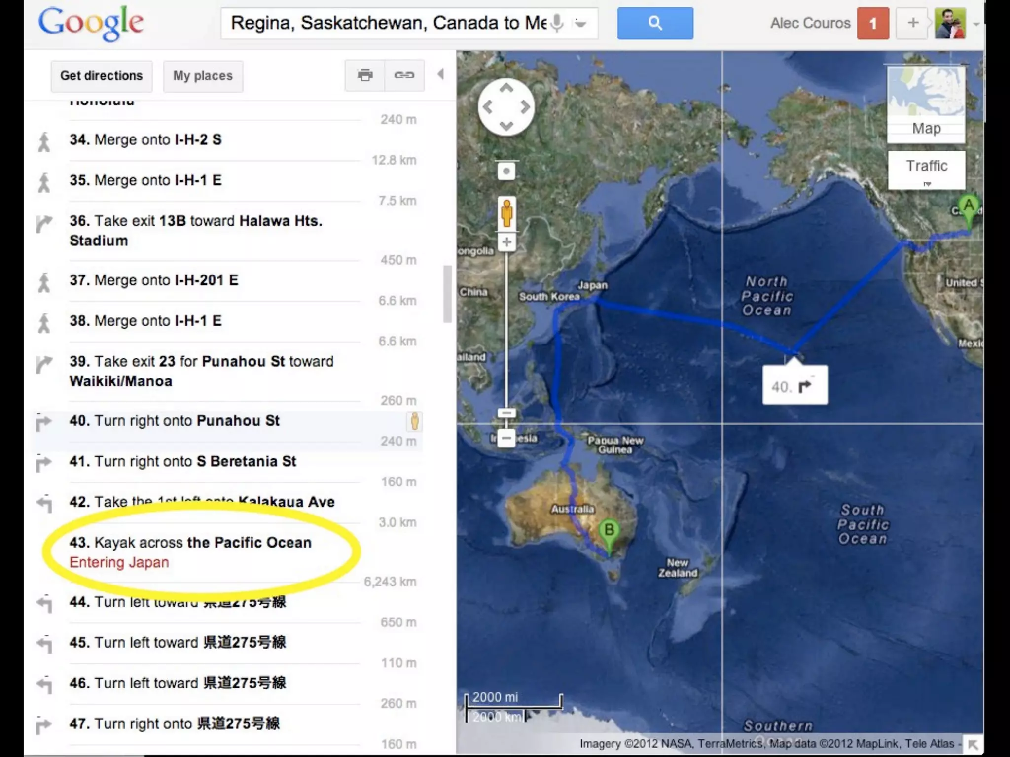
Task: Open account menu arrow beside profile photo
Action: click(x=976, y=24)
